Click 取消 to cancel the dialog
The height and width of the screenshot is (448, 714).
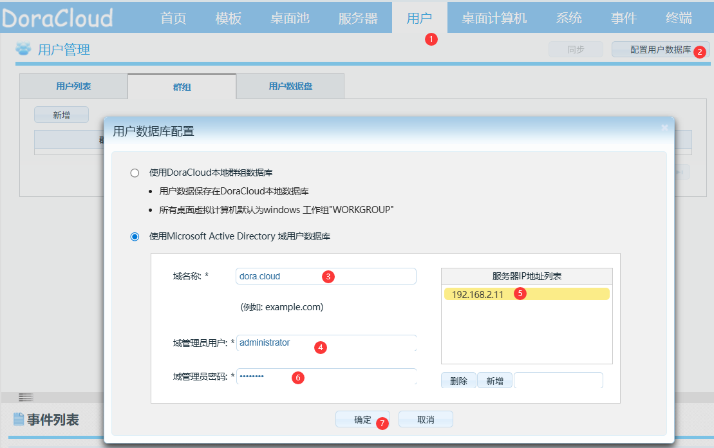pyautogui.click(x=426, y=420)
